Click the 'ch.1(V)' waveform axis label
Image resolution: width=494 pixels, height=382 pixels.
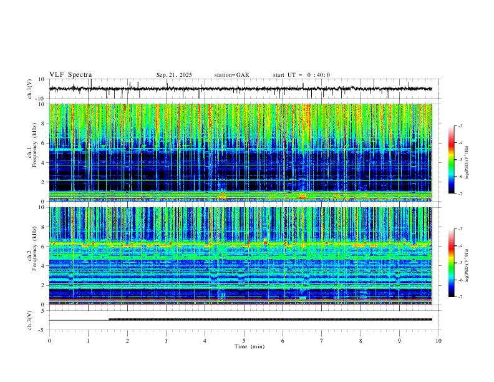tap(30, 89)
